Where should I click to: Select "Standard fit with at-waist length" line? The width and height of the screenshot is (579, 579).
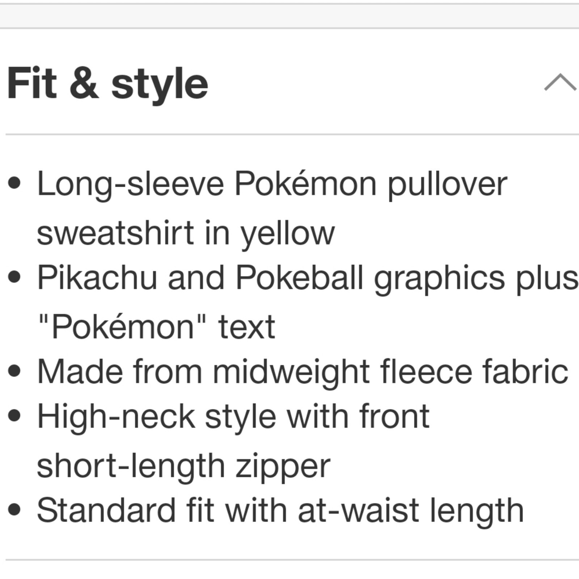pos(280,511)
